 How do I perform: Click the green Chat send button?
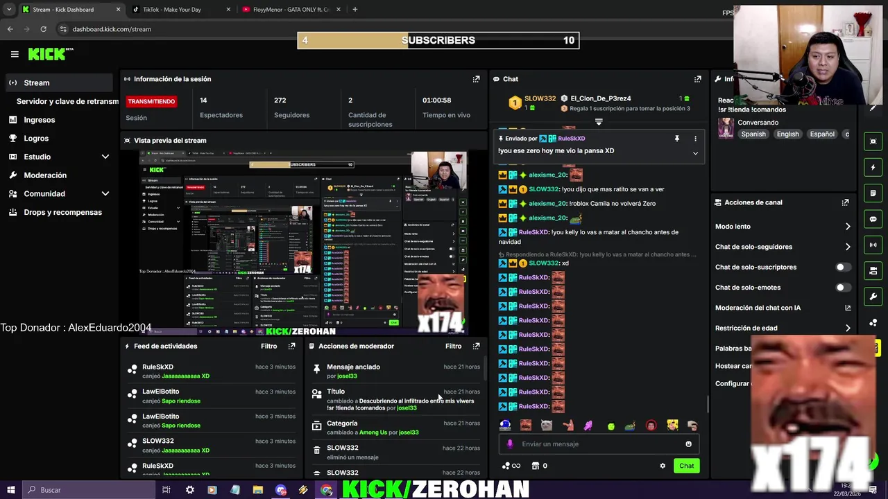[x=686, y=466]
